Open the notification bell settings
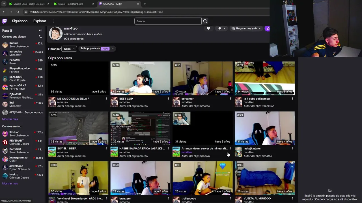362x203 pixels. (x=222, y=28)
